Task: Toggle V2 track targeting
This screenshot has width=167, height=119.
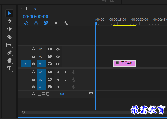Action: point(41,56)
